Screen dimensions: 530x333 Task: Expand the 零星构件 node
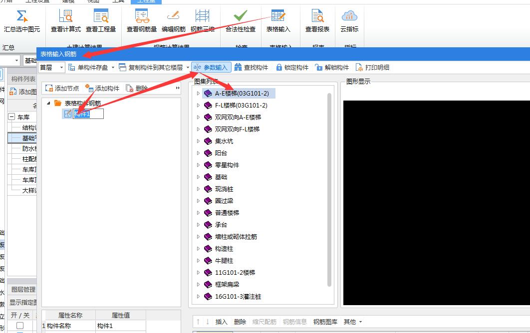pyautogui.click(x=199, y=165)
